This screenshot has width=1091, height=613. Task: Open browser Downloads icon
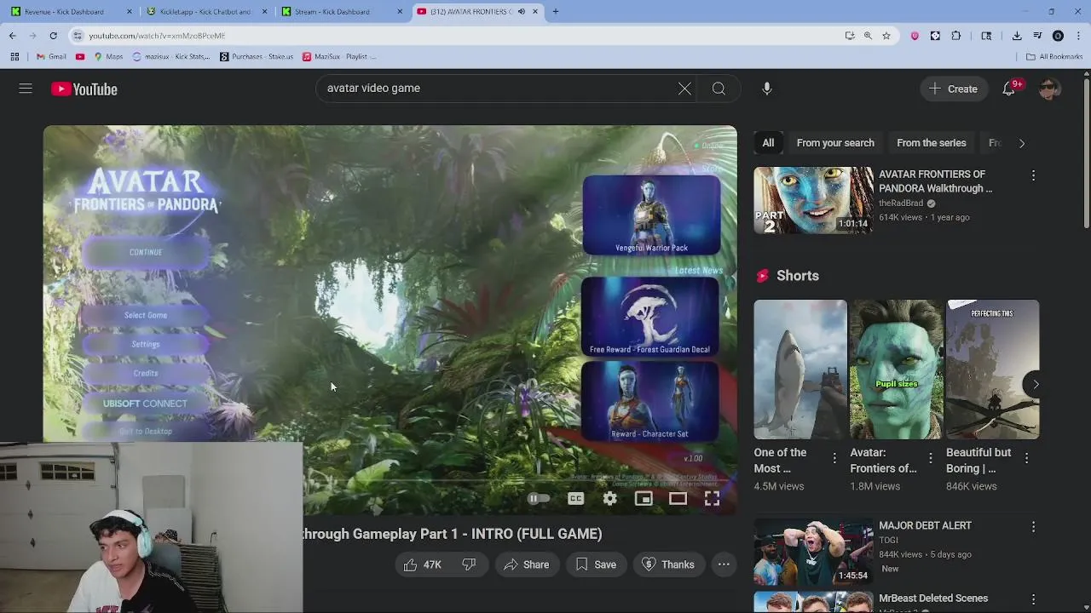click(1017, 36)
